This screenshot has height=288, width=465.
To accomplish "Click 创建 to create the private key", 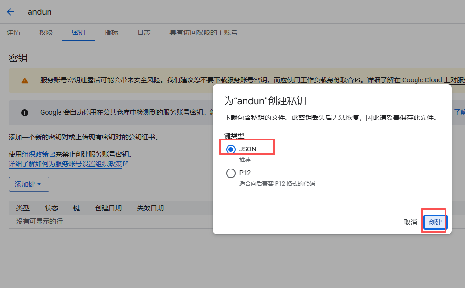I will pos(435,222).
